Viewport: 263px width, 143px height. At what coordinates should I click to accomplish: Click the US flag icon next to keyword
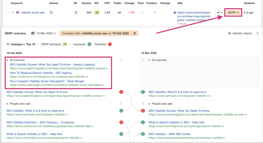pos(18,12)
